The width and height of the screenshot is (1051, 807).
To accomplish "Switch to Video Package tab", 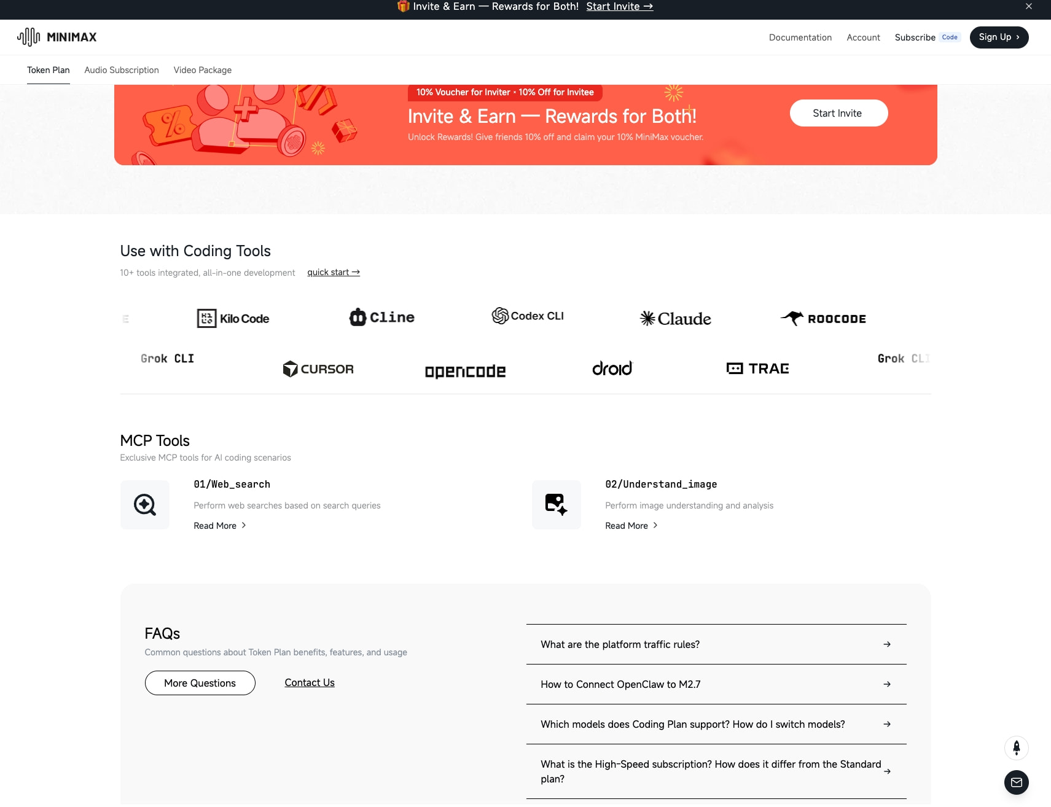I will click(x=203, y=70).
